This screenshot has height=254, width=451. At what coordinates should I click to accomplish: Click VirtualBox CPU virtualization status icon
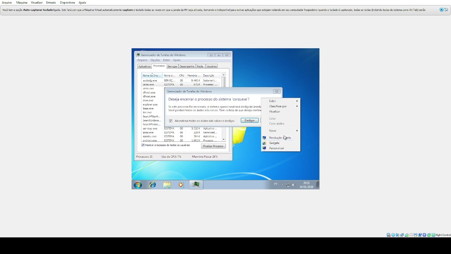click(x=424, y=235)
